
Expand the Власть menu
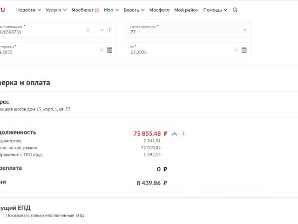coord(134,10)
